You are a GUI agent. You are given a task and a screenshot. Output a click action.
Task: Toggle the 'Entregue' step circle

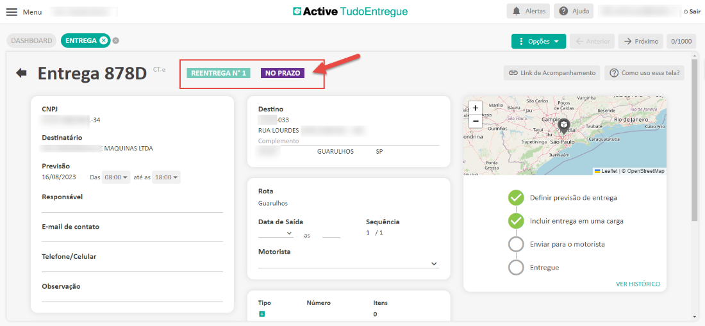pyautogui.click(x=516, y=267)
